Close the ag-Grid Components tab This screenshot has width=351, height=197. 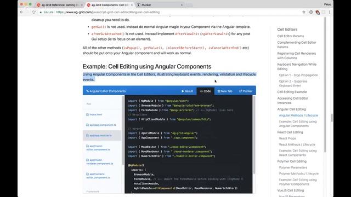132,5
